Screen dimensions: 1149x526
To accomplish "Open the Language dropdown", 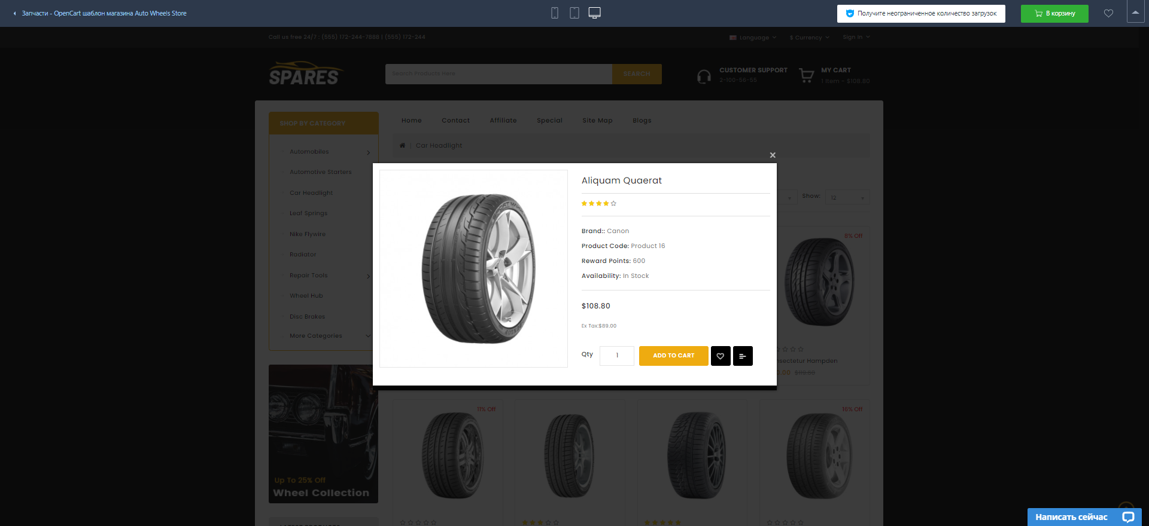I will tap(753, 37).
